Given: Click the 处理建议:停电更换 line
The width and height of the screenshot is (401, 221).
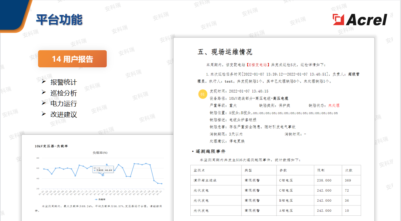Looking at the screenshot, I should tap(227, 141).
